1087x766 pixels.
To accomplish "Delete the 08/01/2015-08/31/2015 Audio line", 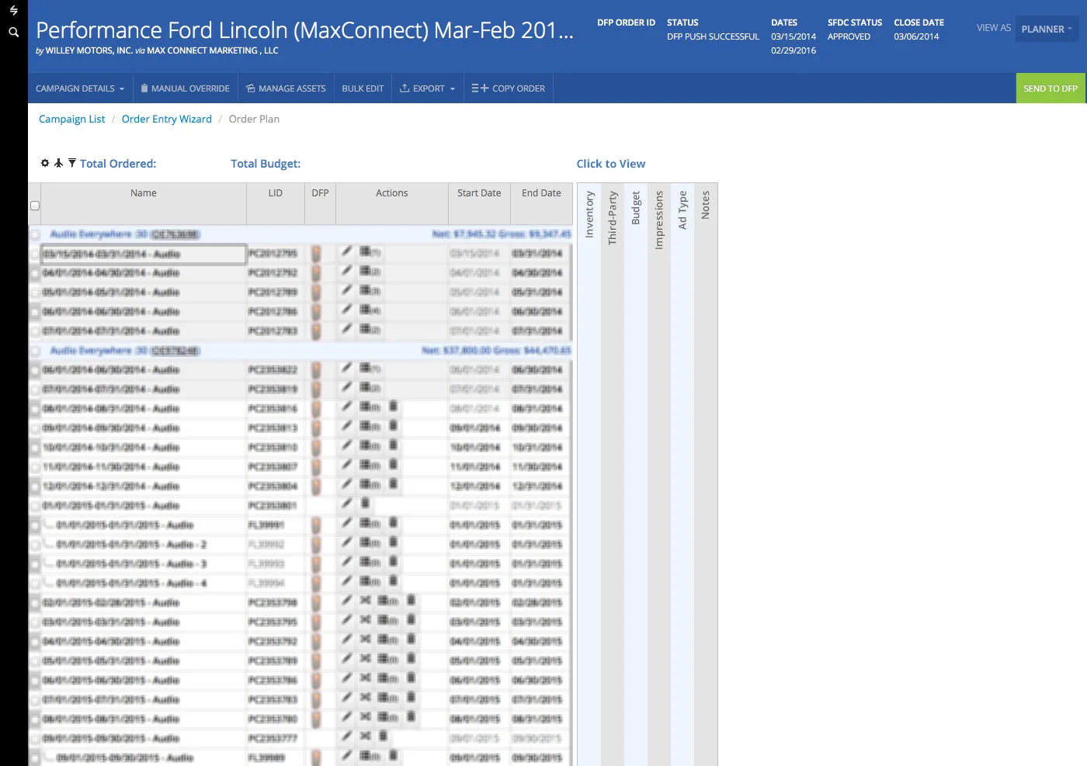I will 411,716.
